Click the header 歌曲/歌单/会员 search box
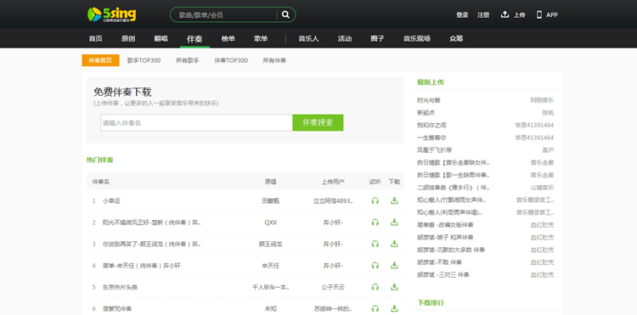 pos(225,15)
